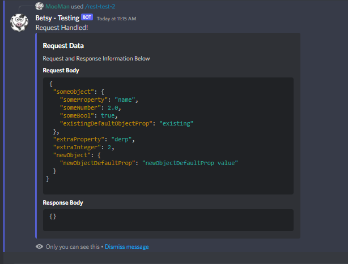Click the "someObject" key in code block
The width and height of the screenshot is (348, 264).
pos(71,92)
